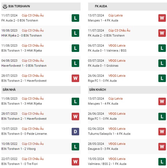Click the W badge for B36 Torshavn 1-0 Tre Fiori
The width and height of the screenshot is (167, 168).
point(75,162)
